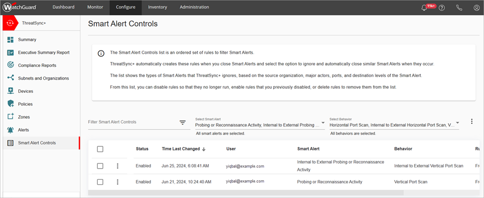Click the Subnets and Organizations icon

(11, 78)
